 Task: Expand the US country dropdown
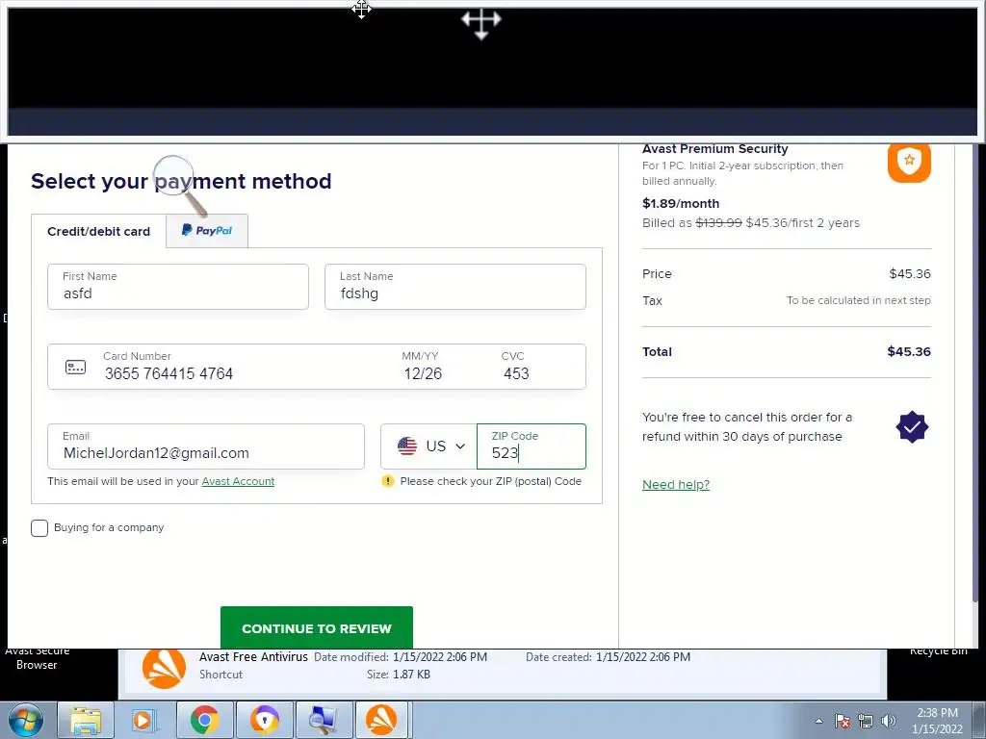click(428, 446)
